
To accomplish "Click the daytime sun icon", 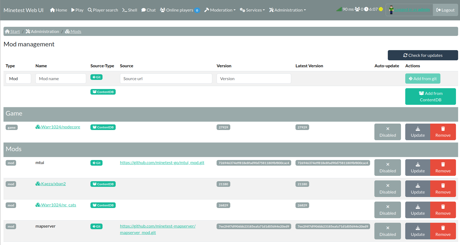I will pos(381,9).
